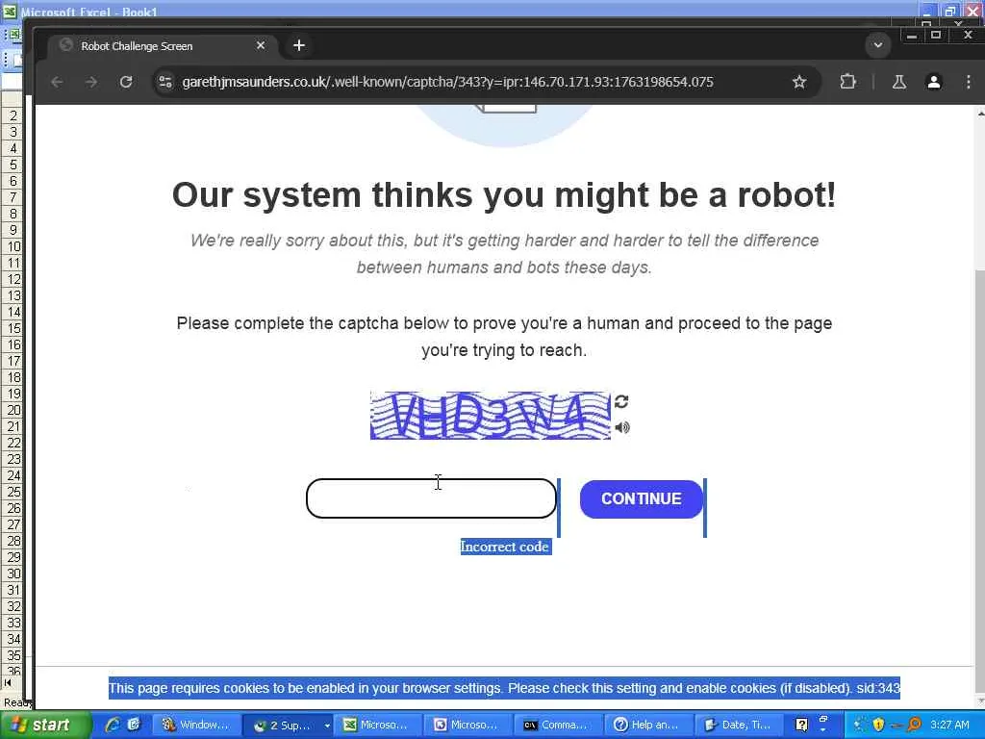Viewport: 985px width, 739px height.
Task: Click the help question mark taskbar icon
Action: (801, 725)
